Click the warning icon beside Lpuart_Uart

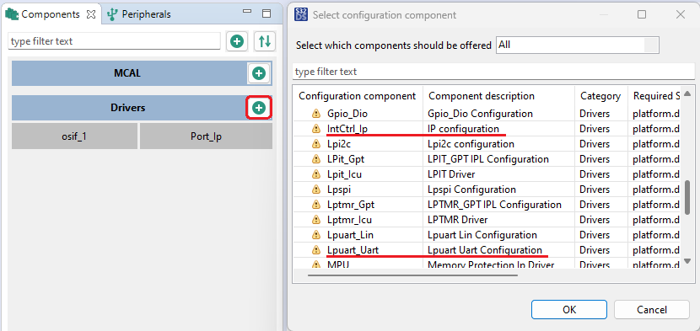(x=316, y=250)
